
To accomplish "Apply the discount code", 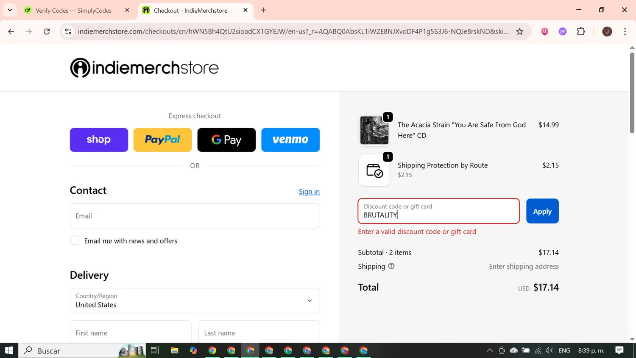I will click(x=542, y=211).
